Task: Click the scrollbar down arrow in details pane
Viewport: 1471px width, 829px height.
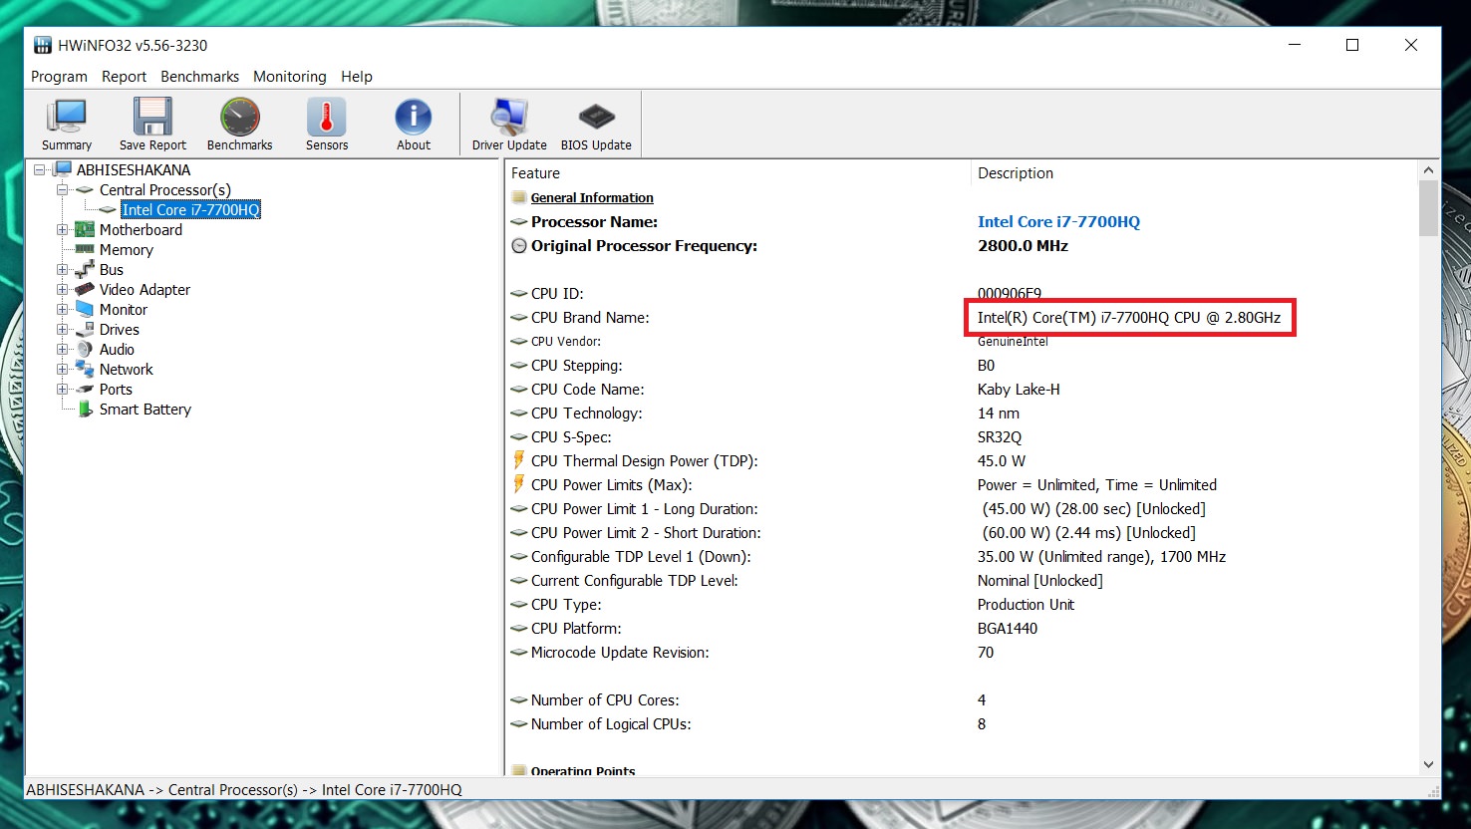Action: click(1428, 764)
